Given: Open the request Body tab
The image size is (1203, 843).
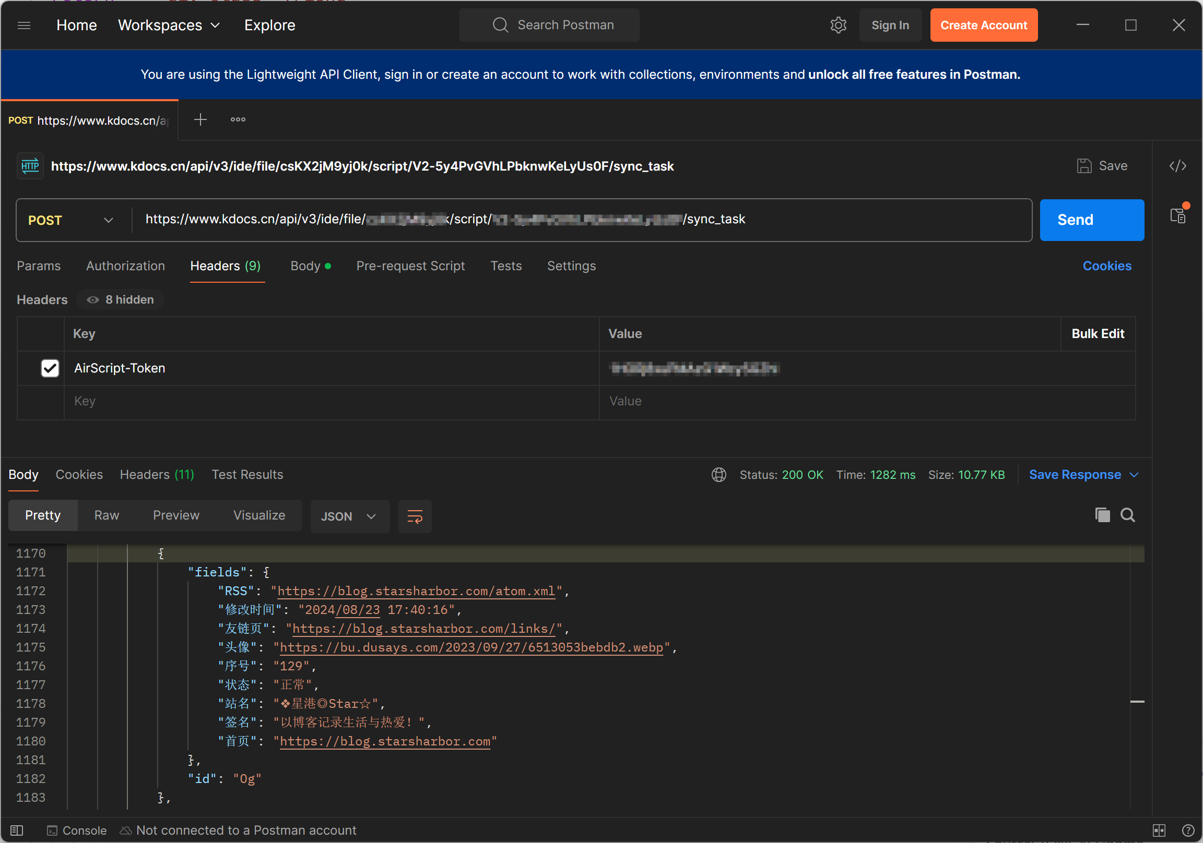Looking at the screenshot, I should click(311, 266).
